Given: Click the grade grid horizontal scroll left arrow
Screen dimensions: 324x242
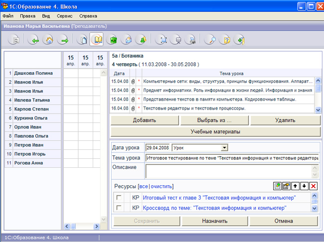Looking at the screenshot, I should (x=67, y=226).
